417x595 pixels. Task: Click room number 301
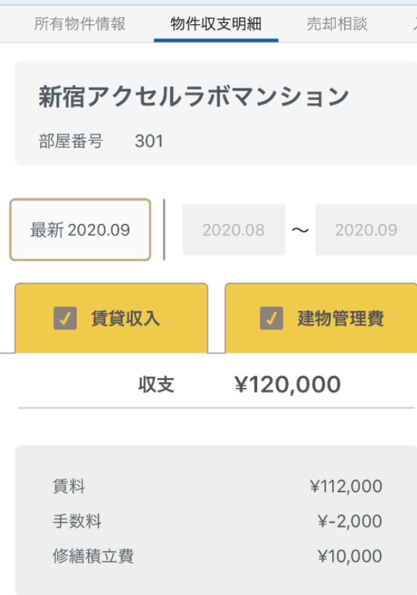coord(149,142)
